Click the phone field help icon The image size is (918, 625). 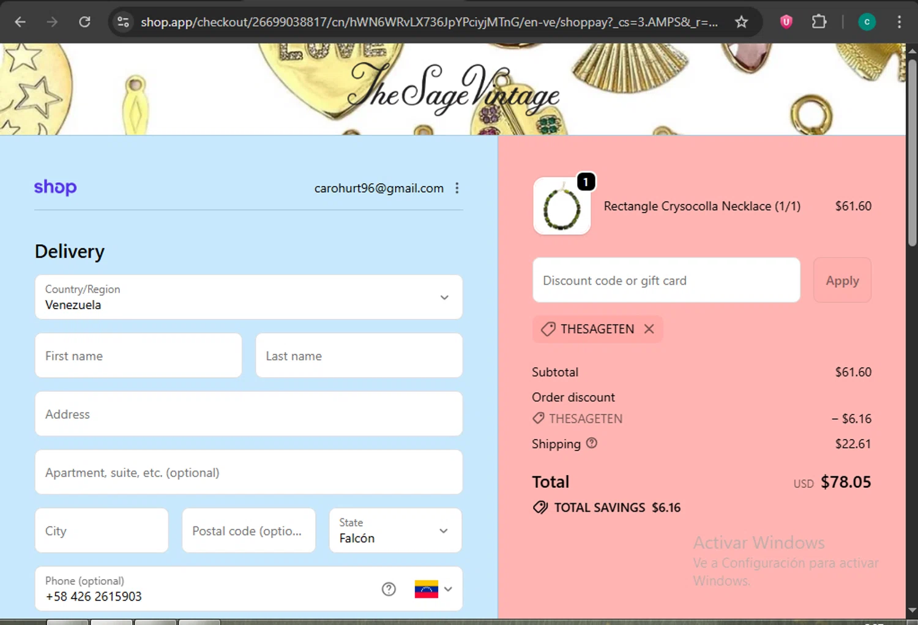tap(389, 589)
